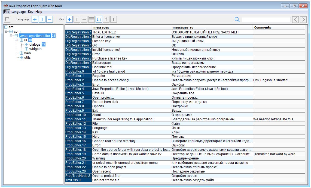This screenshot has height=188, width=311.
Task: Click the 'We need to retranslate this' comment
Action: click(279, 119)
